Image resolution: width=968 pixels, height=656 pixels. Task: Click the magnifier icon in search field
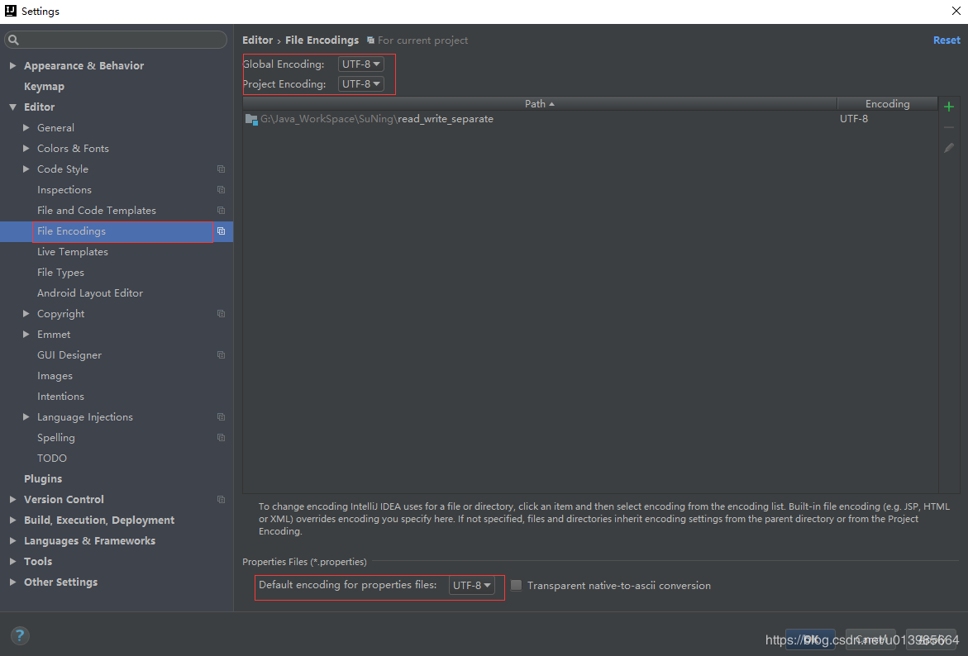click(x=12, y=40)
